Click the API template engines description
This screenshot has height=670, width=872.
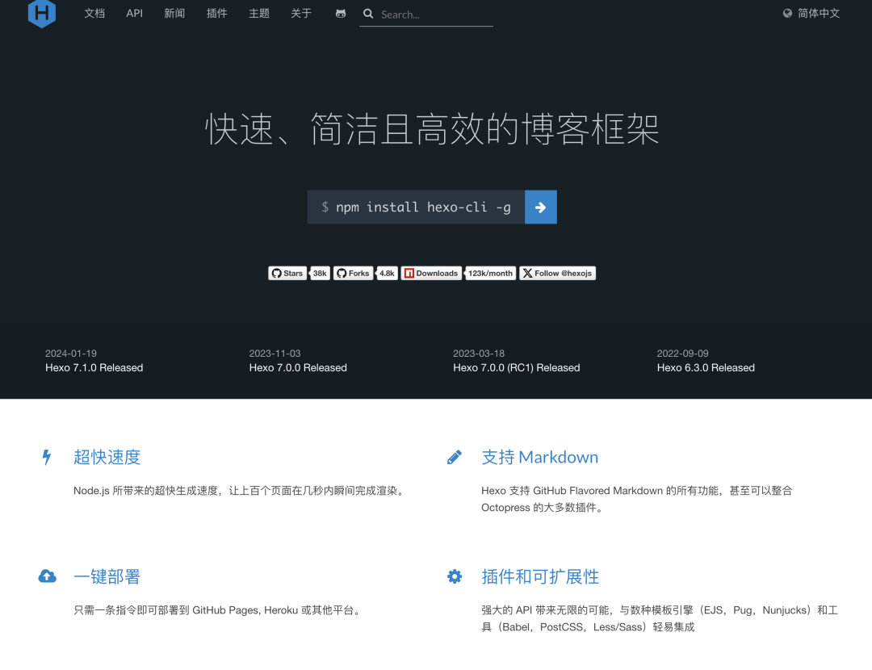(660, 618)
